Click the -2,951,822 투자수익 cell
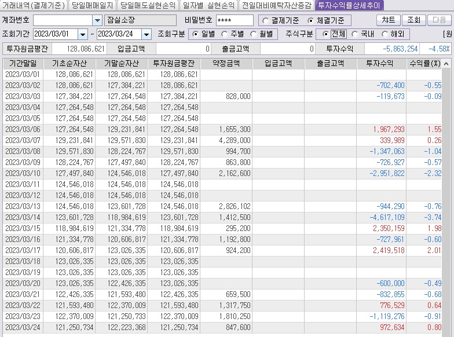The height and width of the screenshot is (337, 454). (381, 174)
